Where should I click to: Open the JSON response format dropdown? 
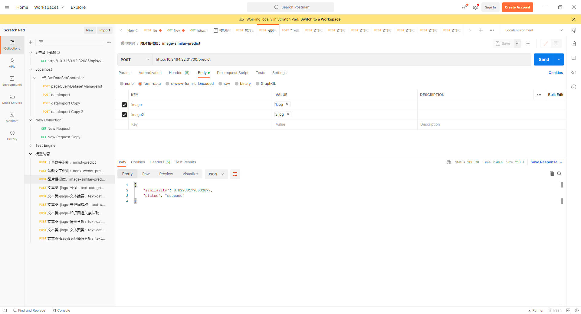click(x=216, y=174)
